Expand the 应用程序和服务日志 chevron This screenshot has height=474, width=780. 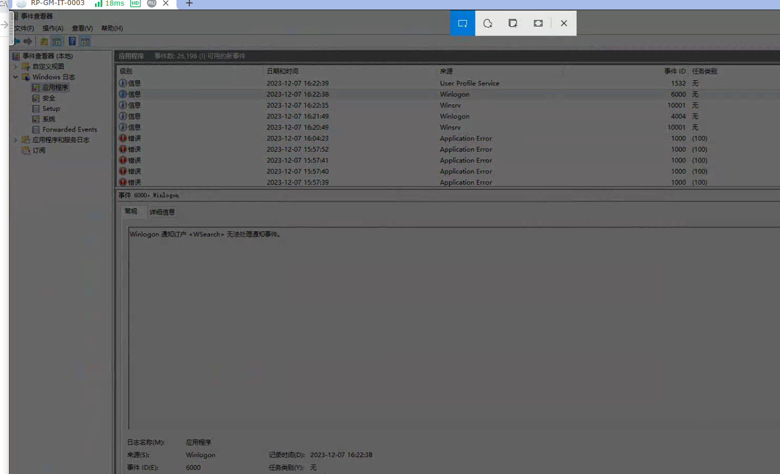tap(16, 140)
